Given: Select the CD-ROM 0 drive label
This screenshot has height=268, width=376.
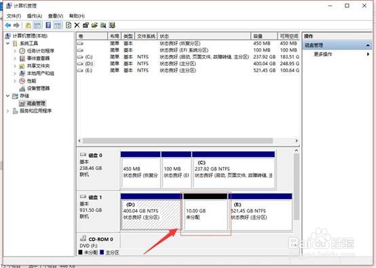Looking at the screenshot, I should click(100, 240).
